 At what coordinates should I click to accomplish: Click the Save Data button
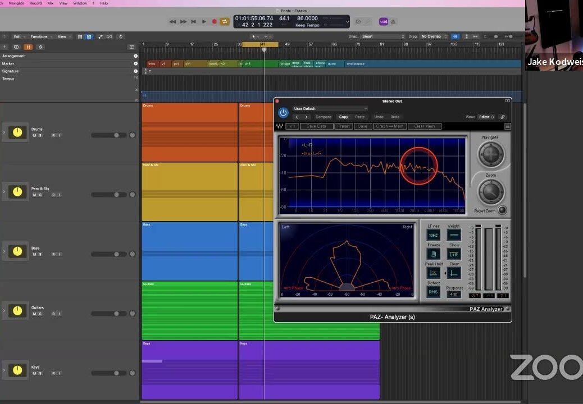316,126
